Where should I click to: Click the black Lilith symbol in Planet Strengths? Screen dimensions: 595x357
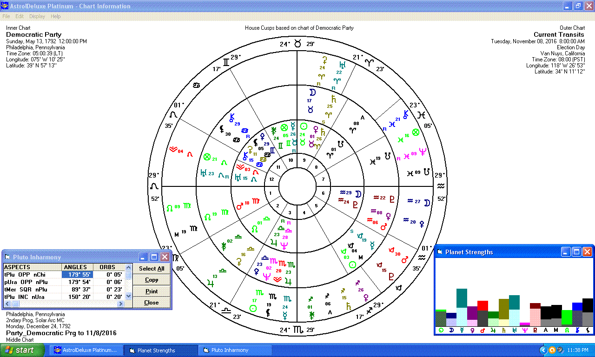coord(588,331)
